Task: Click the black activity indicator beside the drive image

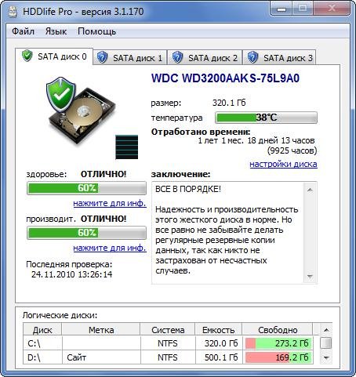Action: tap(127, 147)
